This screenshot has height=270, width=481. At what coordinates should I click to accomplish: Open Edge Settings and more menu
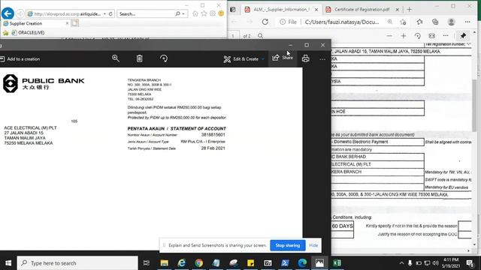467,22
